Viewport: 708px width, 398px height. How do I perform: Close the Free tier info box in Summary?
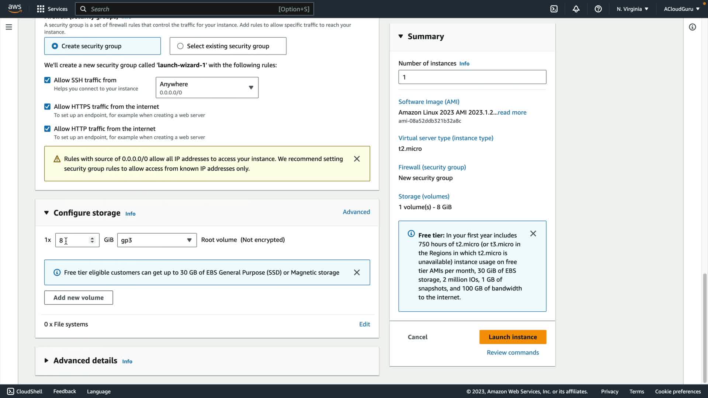533,234
